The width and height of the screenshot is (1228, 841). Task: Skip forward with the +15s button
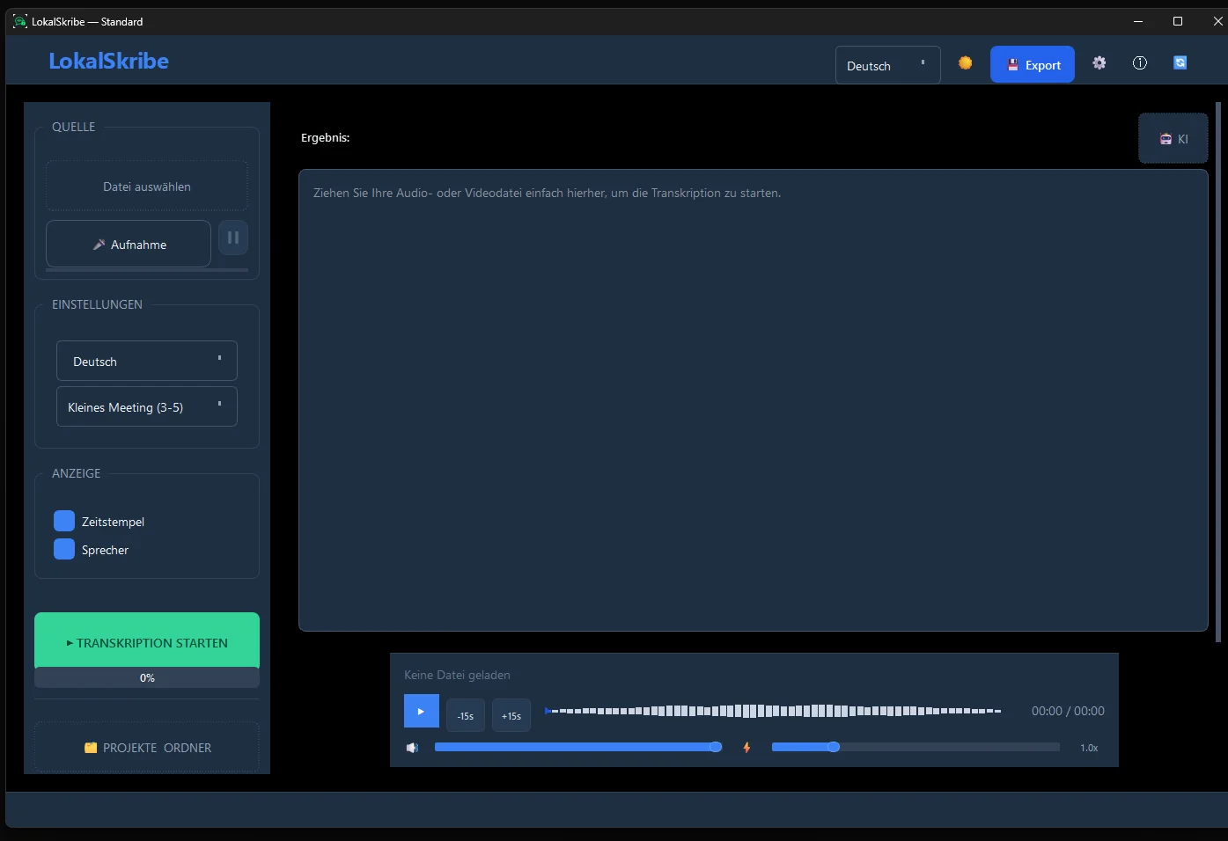click(x=511, y=715)
